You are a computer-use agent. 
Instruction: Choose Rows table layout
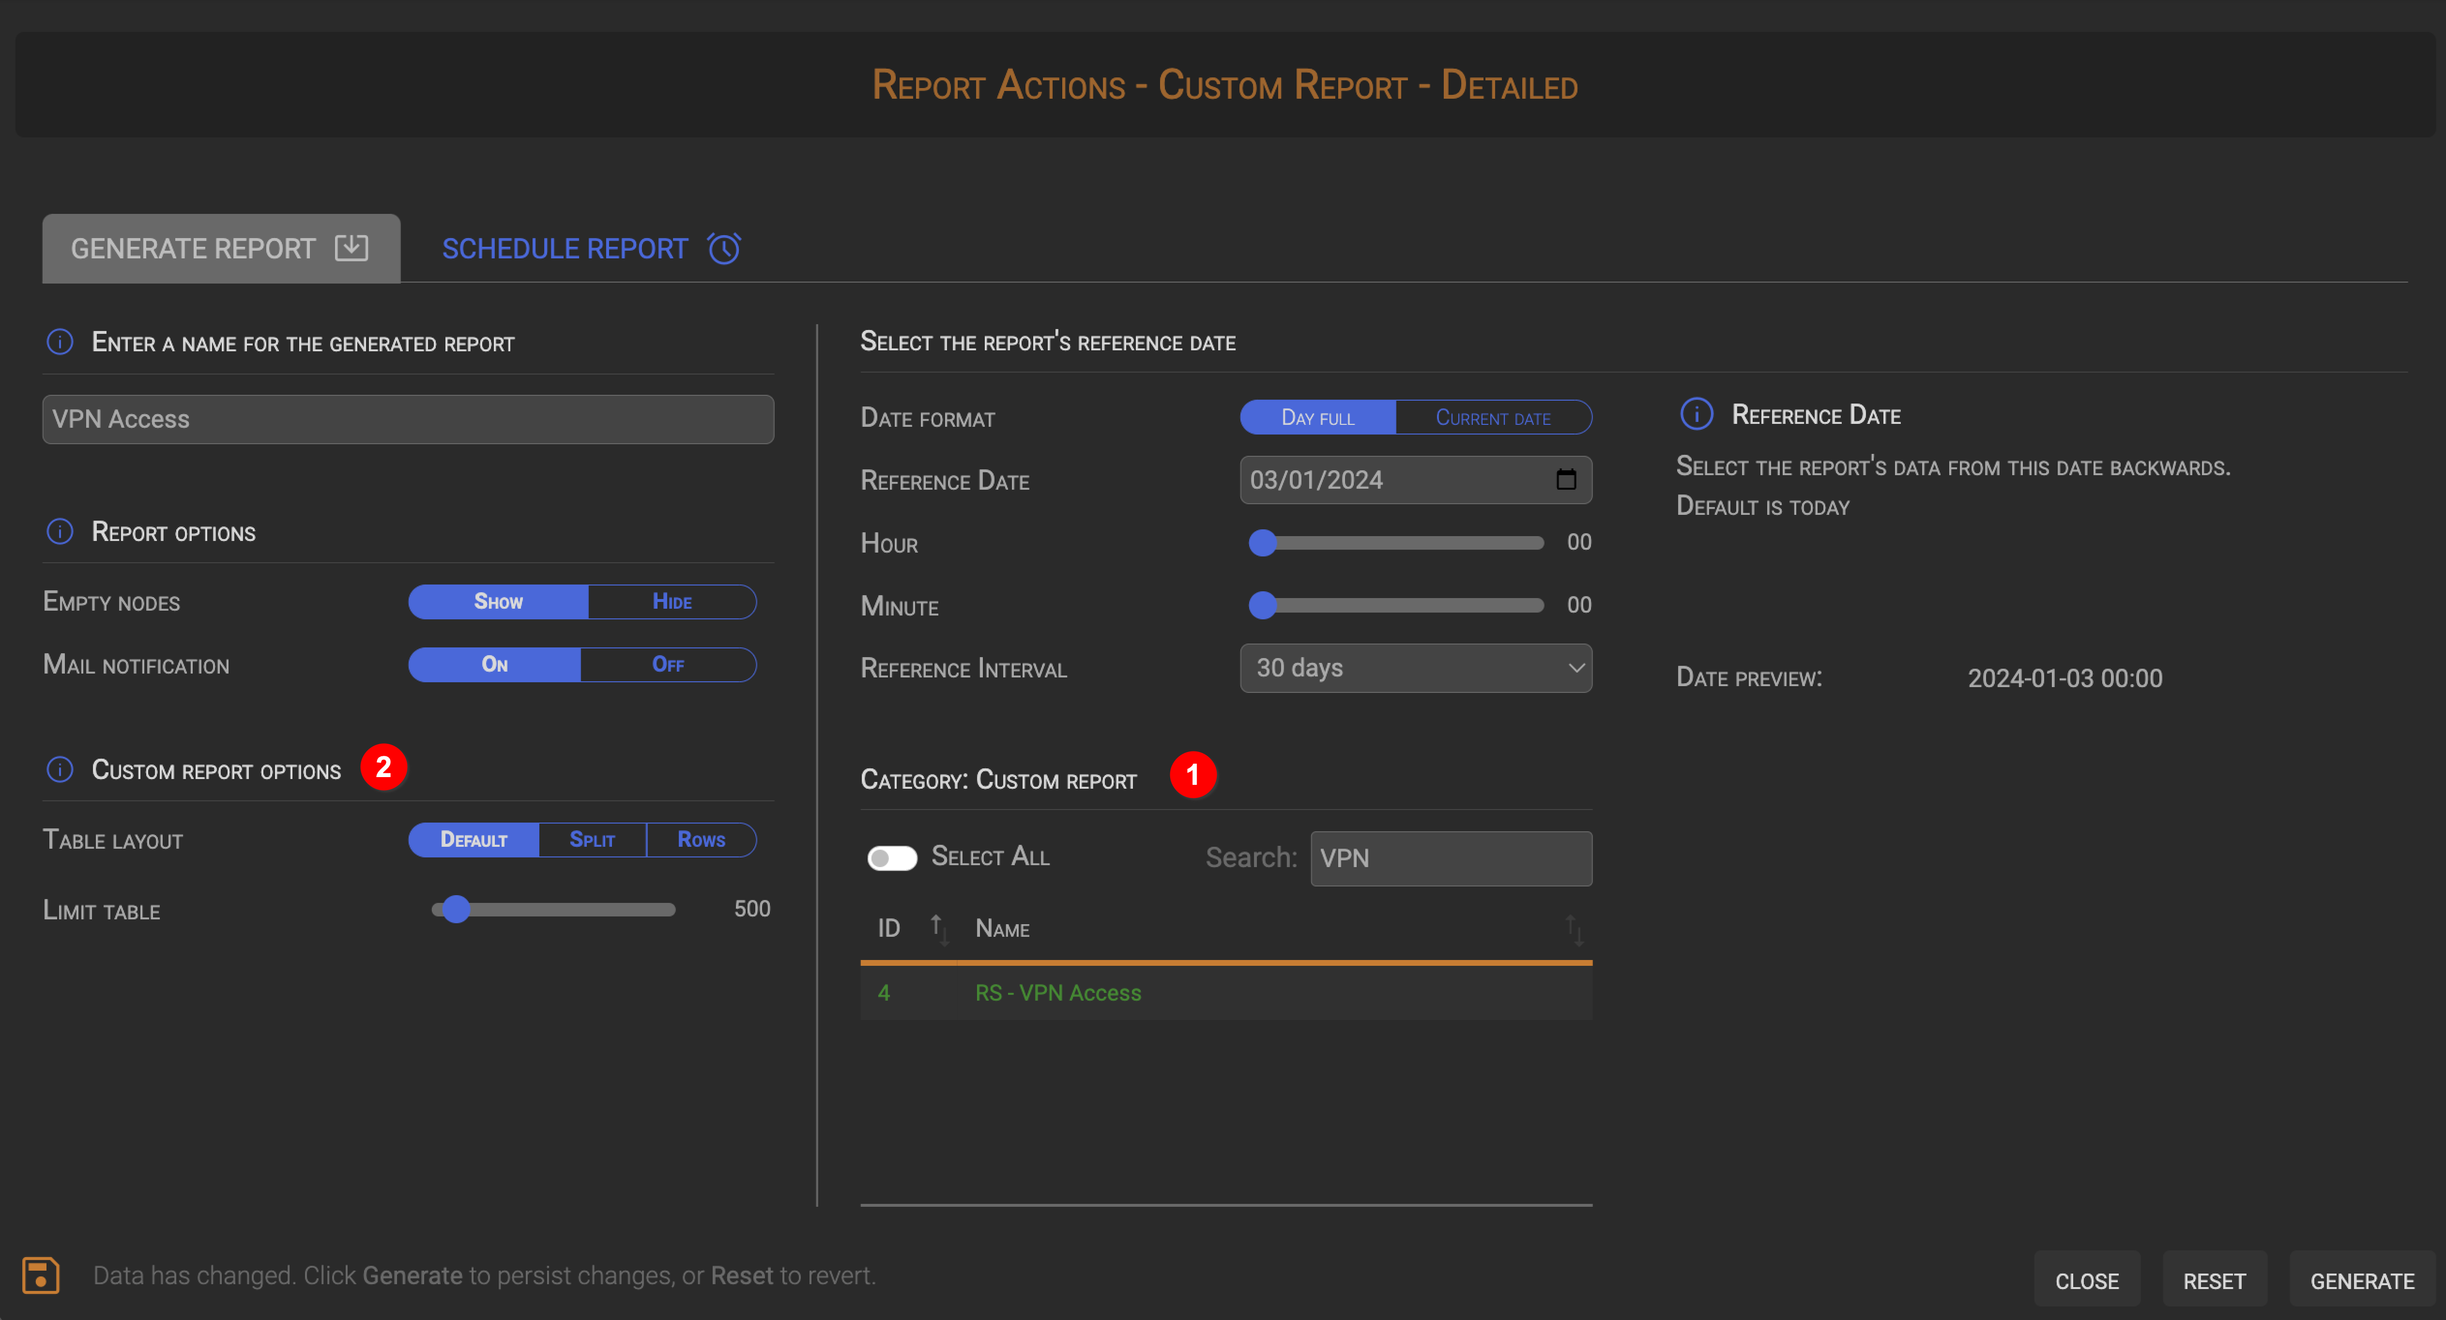(702, 840)
